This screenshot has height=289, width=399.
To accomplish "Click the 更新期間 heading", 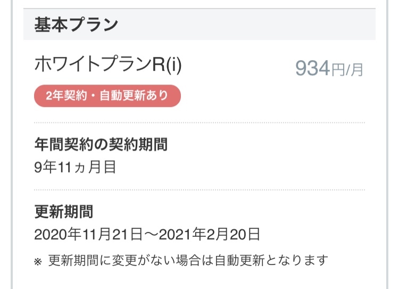I will point(63,211).
